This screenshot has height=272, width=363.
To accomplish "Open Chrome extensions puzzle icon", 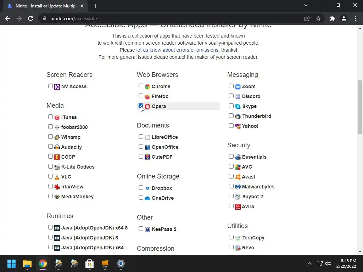I will pyautogui.click(x=333, y=18).
